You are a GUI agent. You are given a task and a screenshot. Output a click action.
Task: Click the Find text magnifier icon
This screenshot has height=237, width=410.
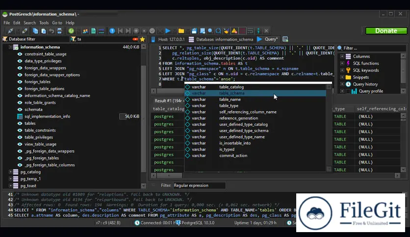[x=210, y=31]
